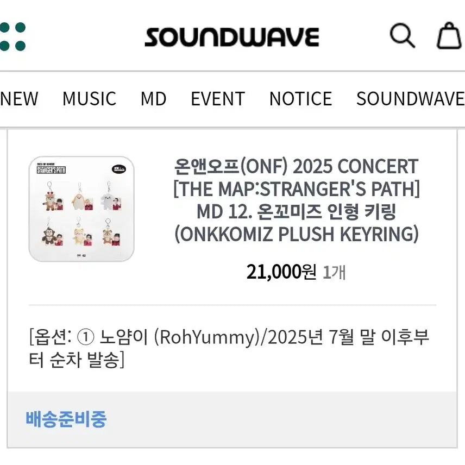Open the EVENT navigation tab

pos(217,99)
